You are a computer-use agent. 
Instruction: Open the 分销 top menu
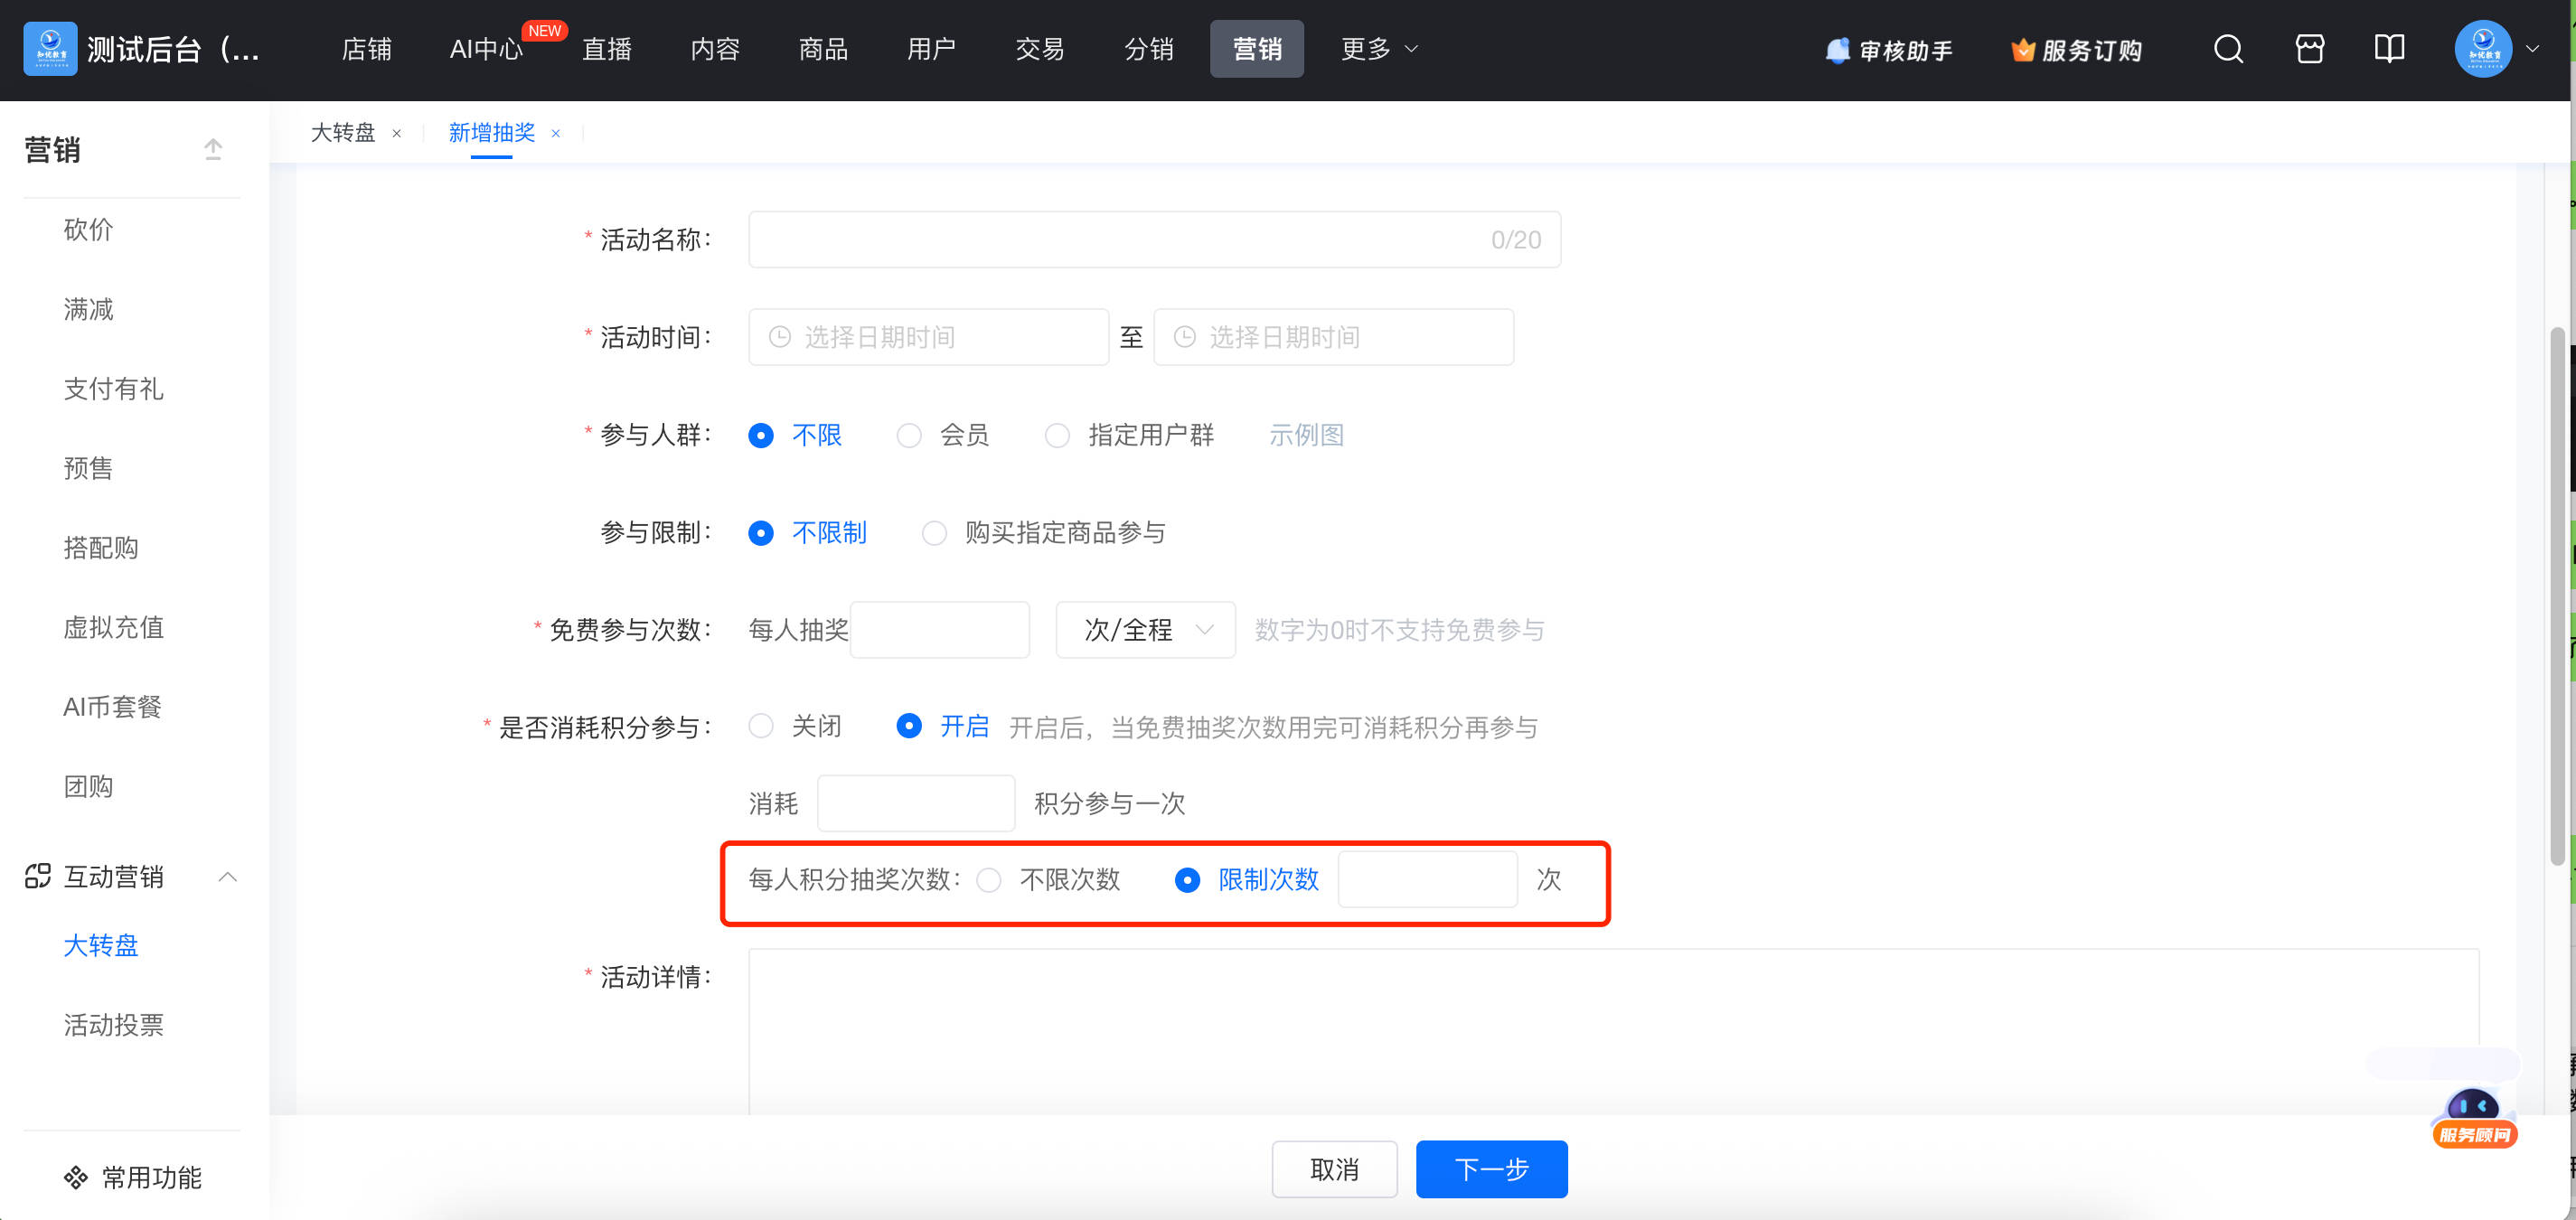1148,48
